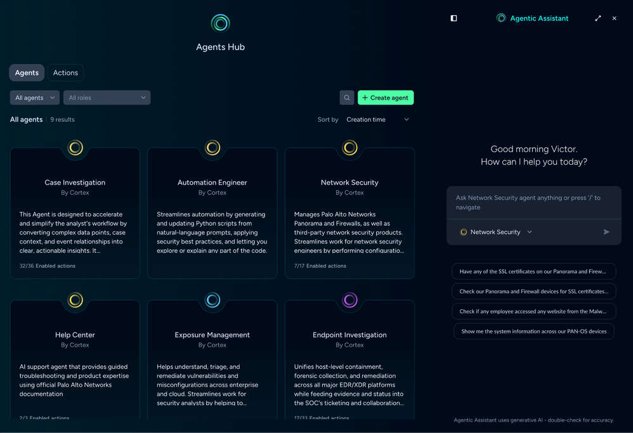Viewport: 633px width, 433px height.
Task: Open the Network Security agent card title
Action: pyautogui.click(x=349, y=183)
